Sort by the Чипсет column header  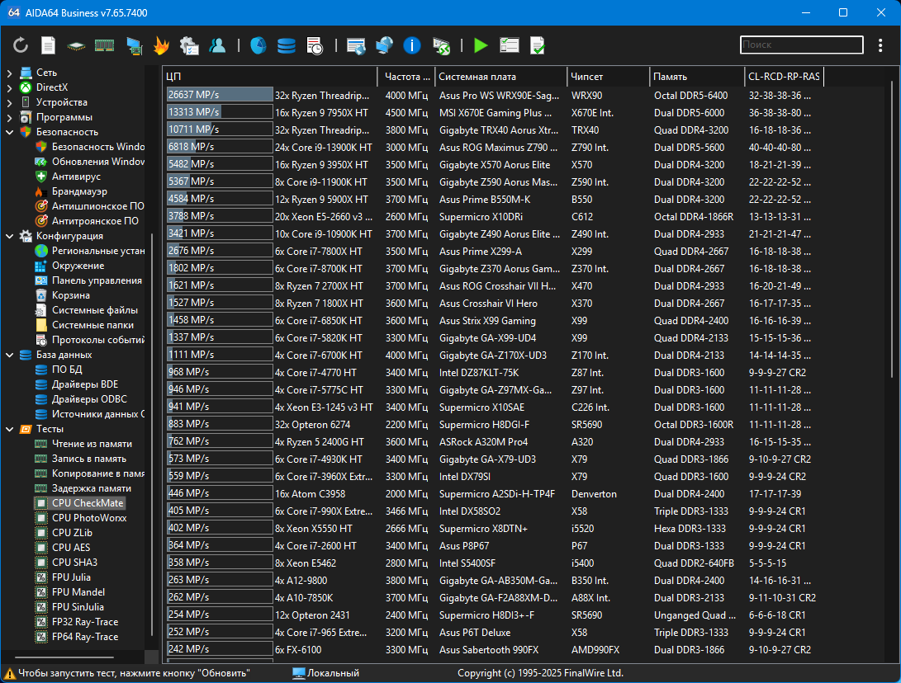608,77
